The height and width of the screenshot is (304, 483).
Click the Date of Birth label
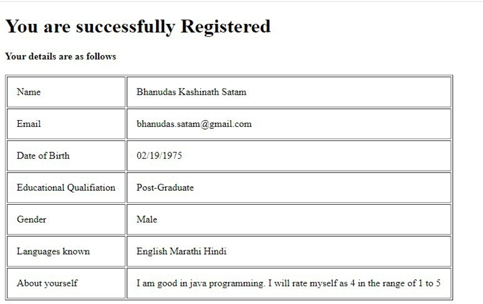click(x=43, y=155)
